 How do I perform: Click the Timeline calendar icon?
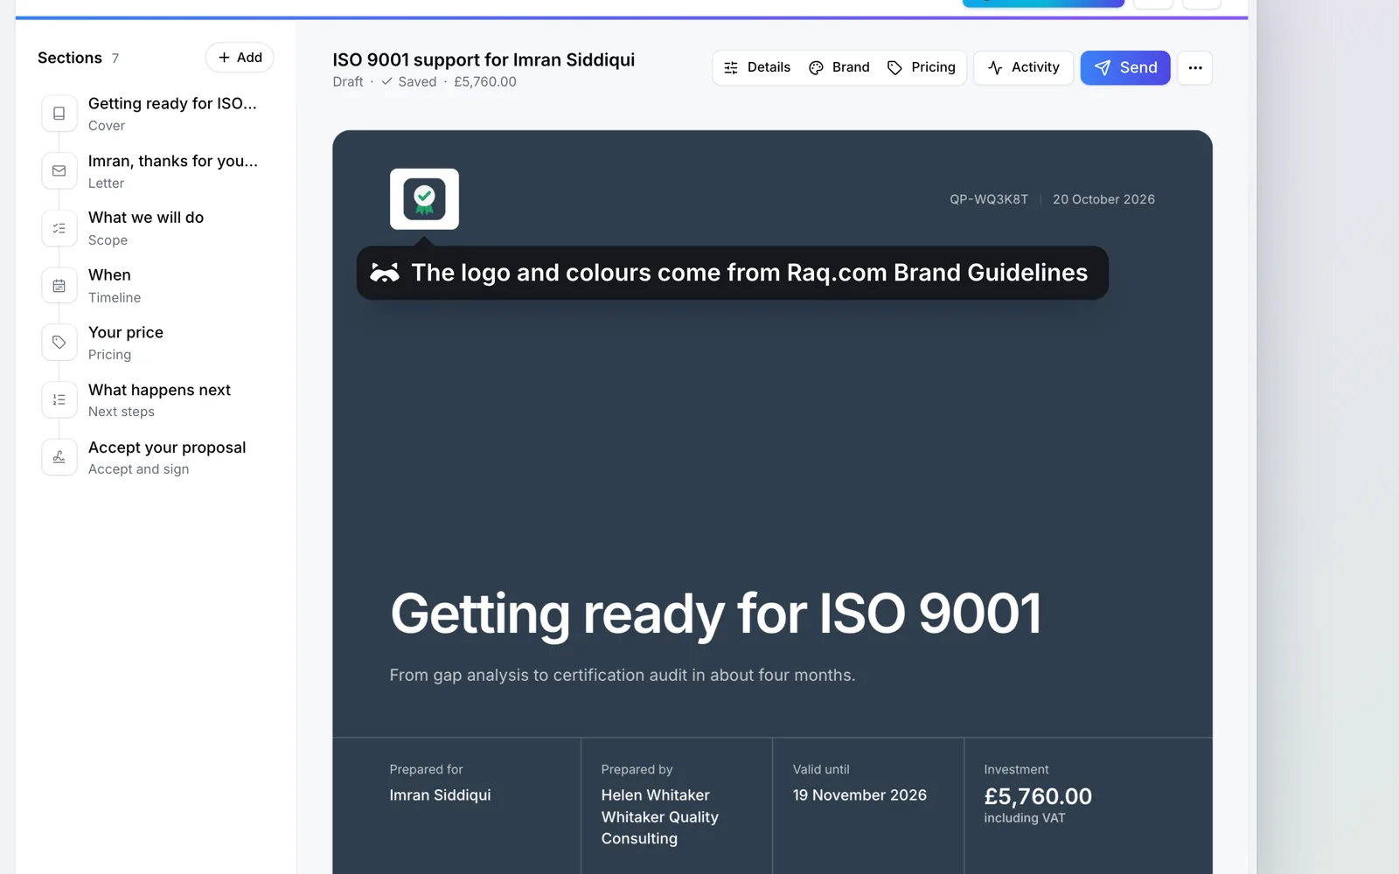(x=59, y=286)
